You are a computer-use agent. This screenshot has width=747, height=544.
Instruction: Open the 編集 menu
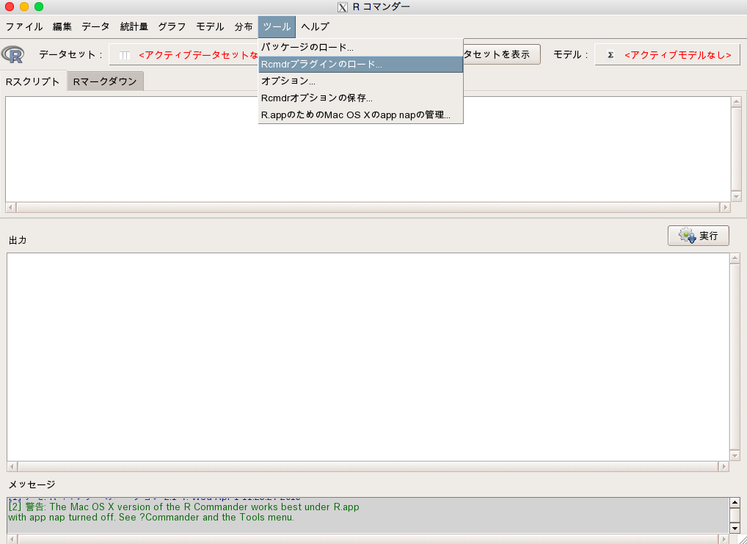tap(62, 26)
